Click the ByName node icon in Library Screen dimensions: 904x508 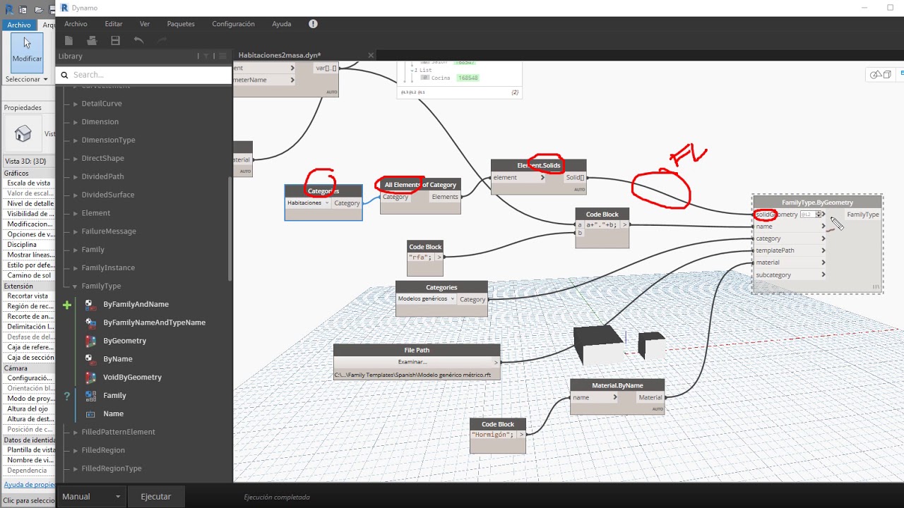click(x=90, y=359)
